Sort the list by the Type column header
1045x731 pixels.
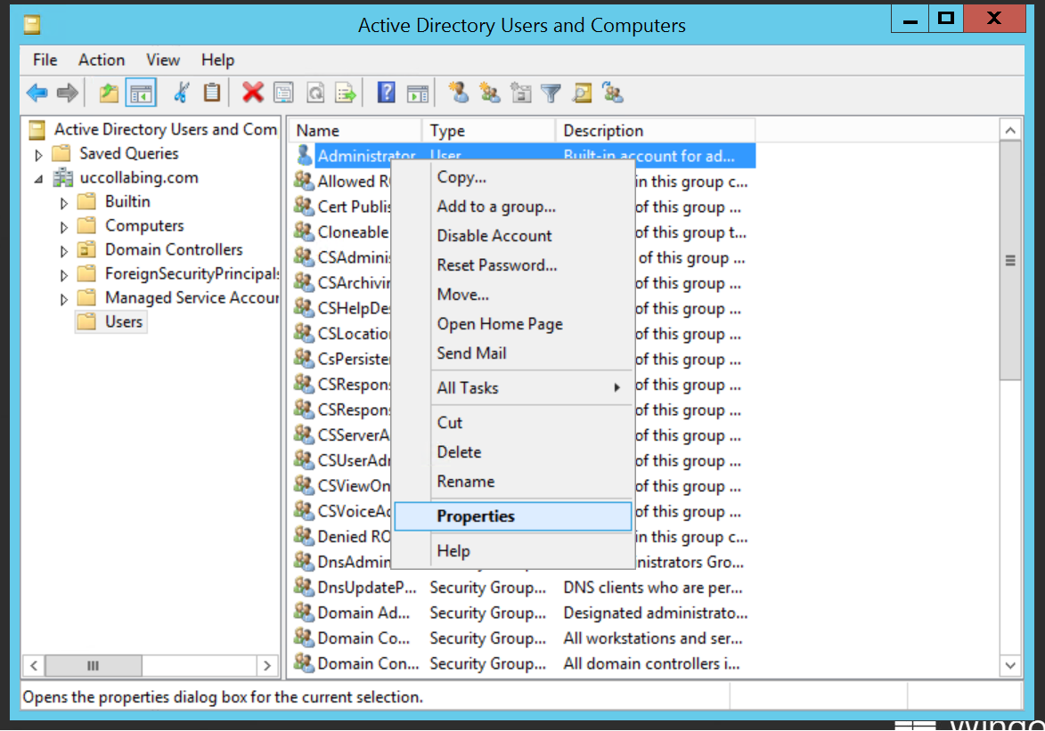pos(488,131)
